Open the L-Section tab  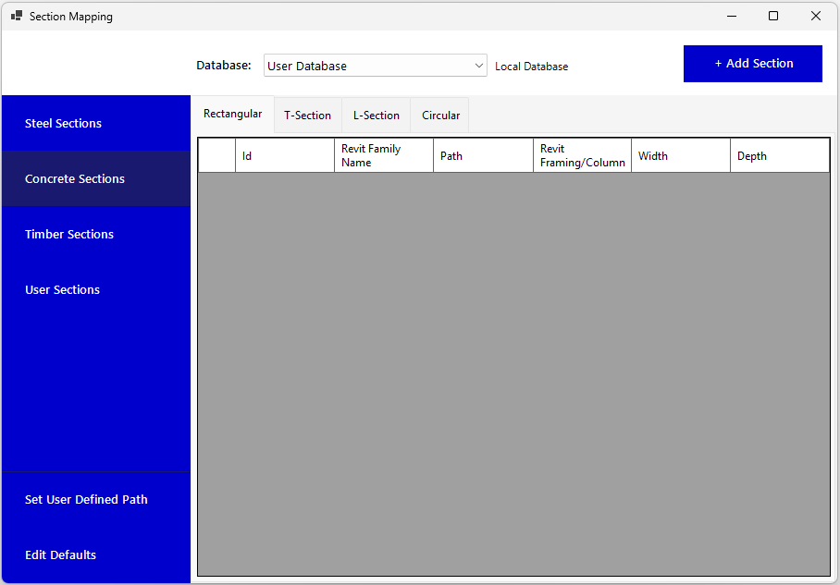tap(376, 116)
